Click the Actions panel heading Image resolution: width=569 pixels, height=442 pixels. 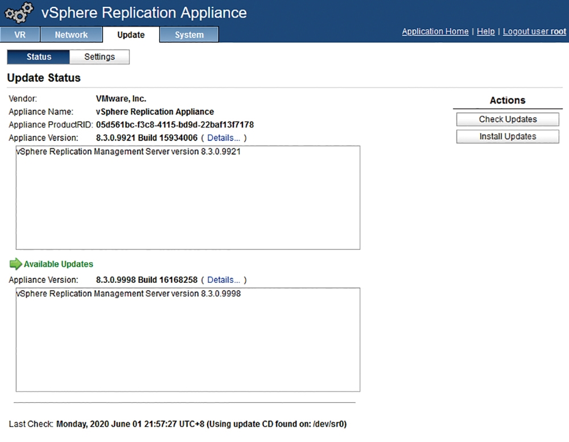pos(508,101)
